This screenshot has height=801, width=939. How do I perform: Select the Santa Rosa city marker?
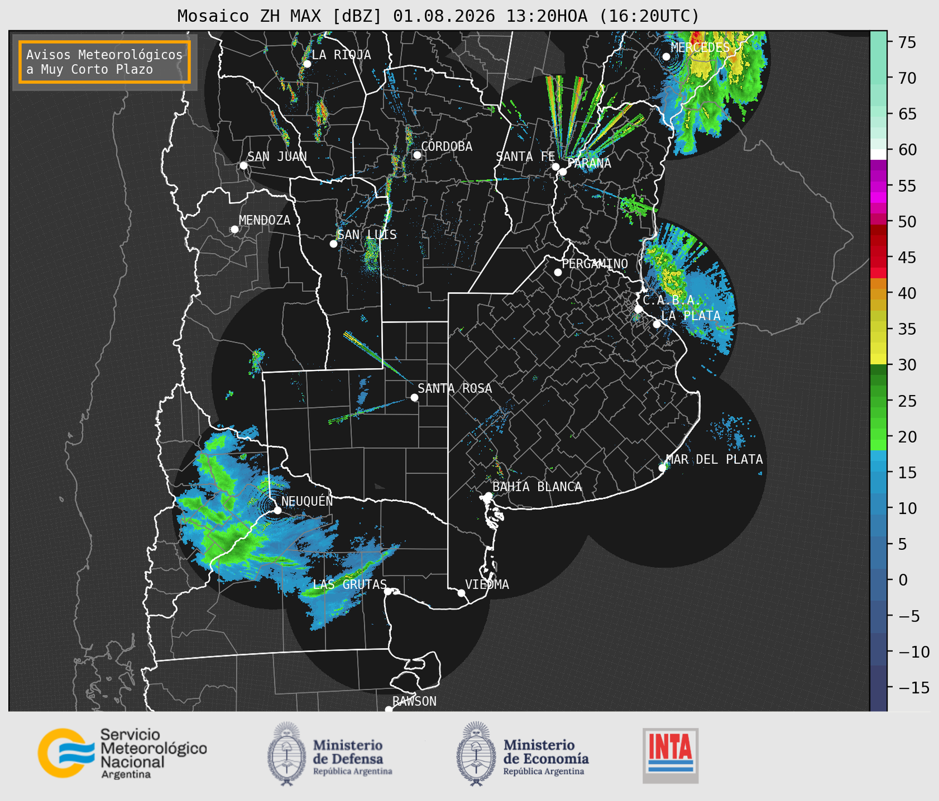click(x=414, y=397)
